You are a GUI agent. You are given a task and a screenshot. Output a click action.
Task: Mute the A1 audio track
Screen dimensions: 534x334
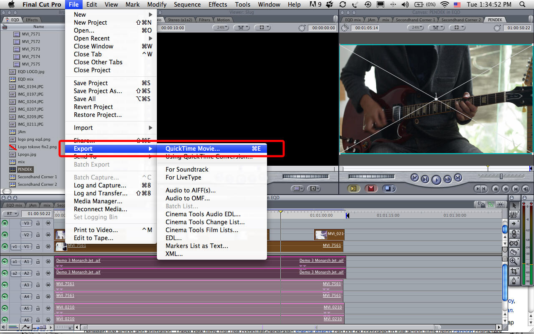(x=5, y=262)
